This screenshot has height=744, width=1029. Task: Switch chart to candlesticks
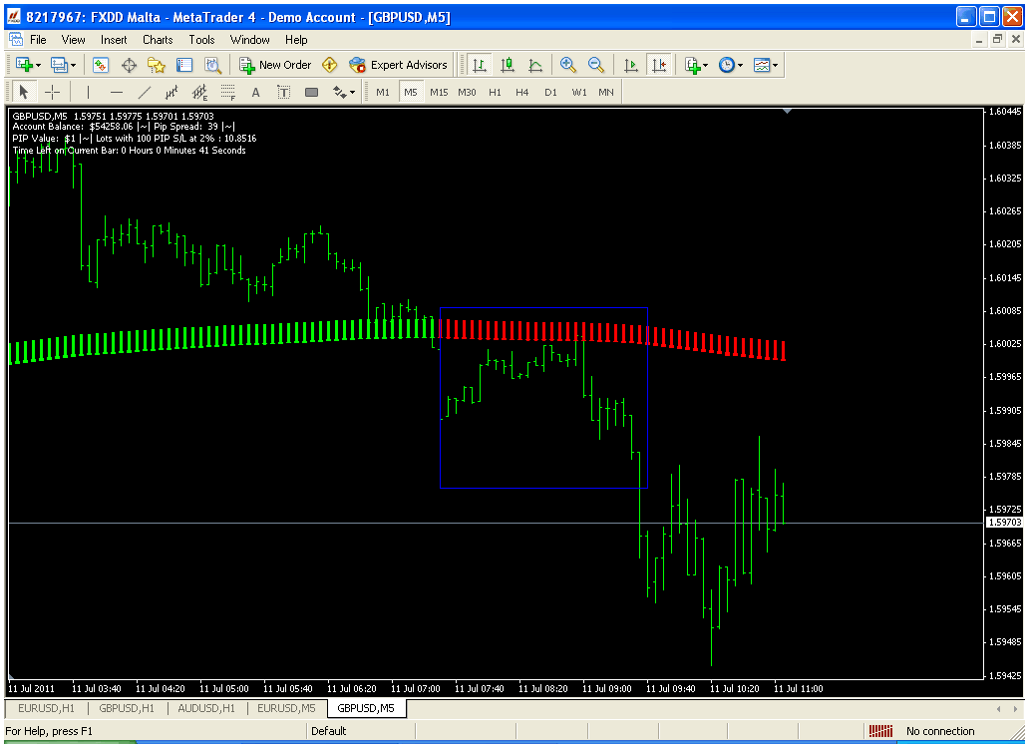508,65
